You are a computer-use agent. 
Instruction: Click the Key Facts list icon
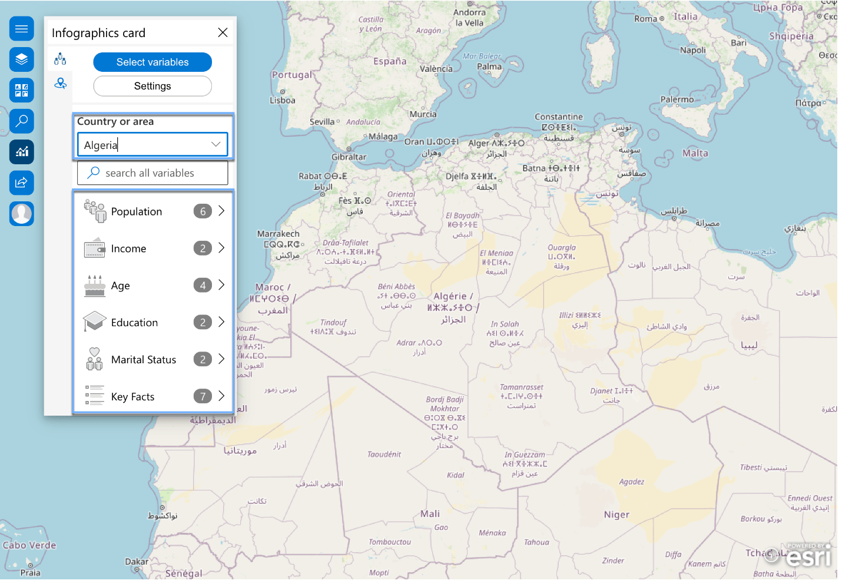tap(95, 396)
